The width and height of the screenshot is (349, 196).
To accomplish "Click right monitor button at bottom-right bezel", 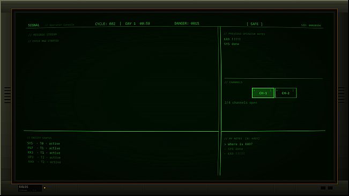I will click(x=330, y=188).
